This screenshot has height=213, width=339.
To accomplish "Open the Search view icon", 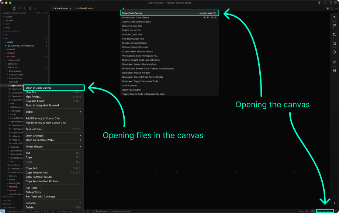I will coord(20,9).
